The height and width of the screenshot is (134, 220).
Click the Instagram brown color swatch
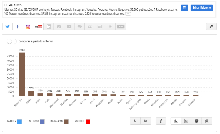(66, 122)
